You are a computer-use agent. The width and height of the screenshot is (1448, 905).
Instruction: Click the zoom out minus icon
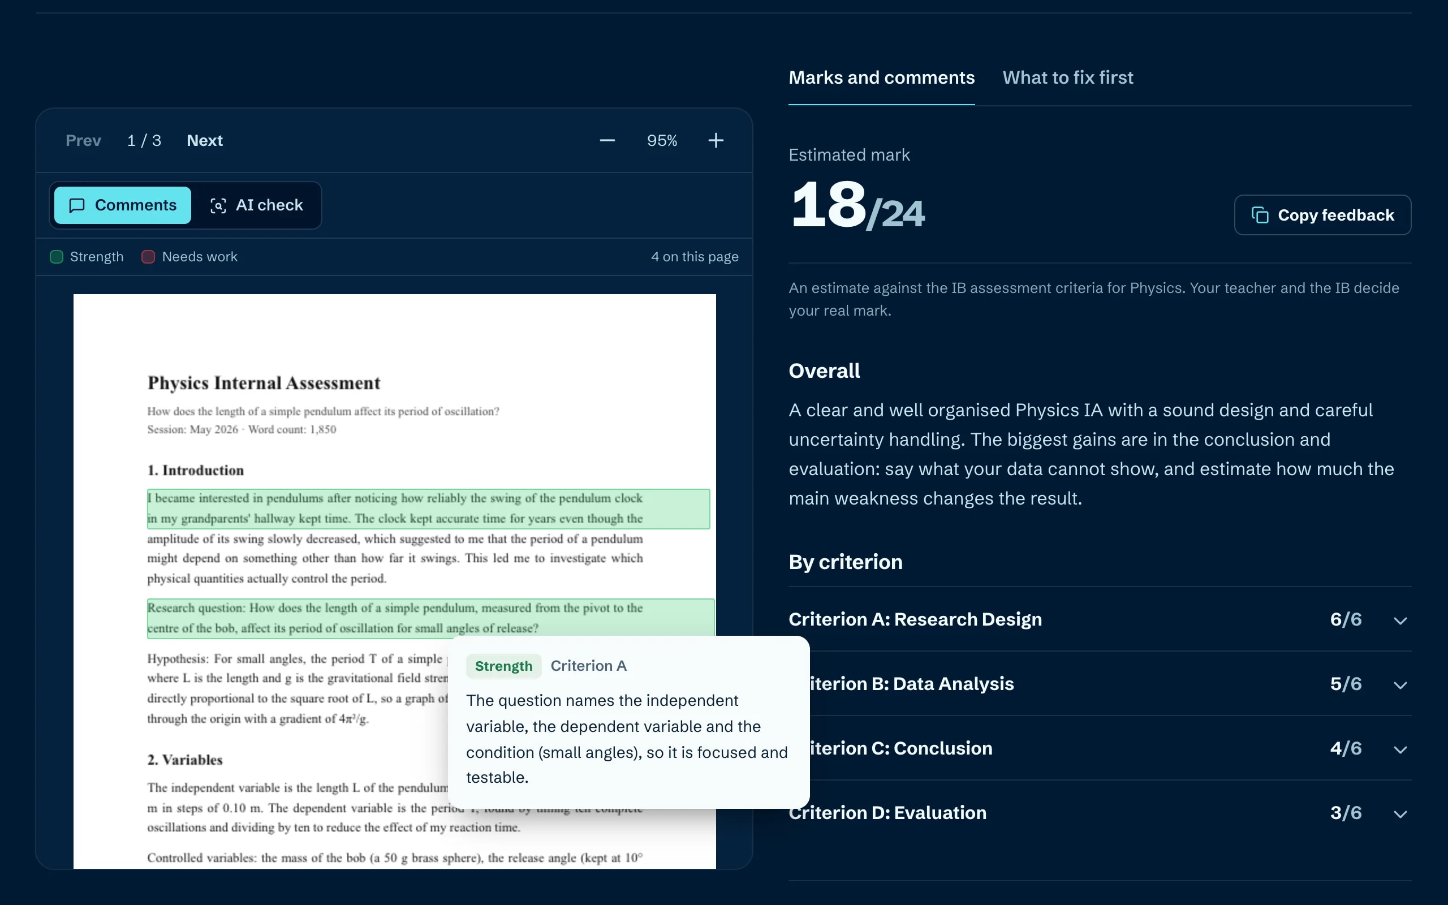pos(607,141)
